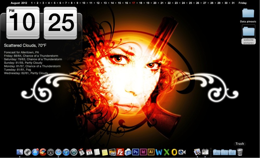
Task: Launch Adobe InDesign Id icon
Action: [143, 152]
